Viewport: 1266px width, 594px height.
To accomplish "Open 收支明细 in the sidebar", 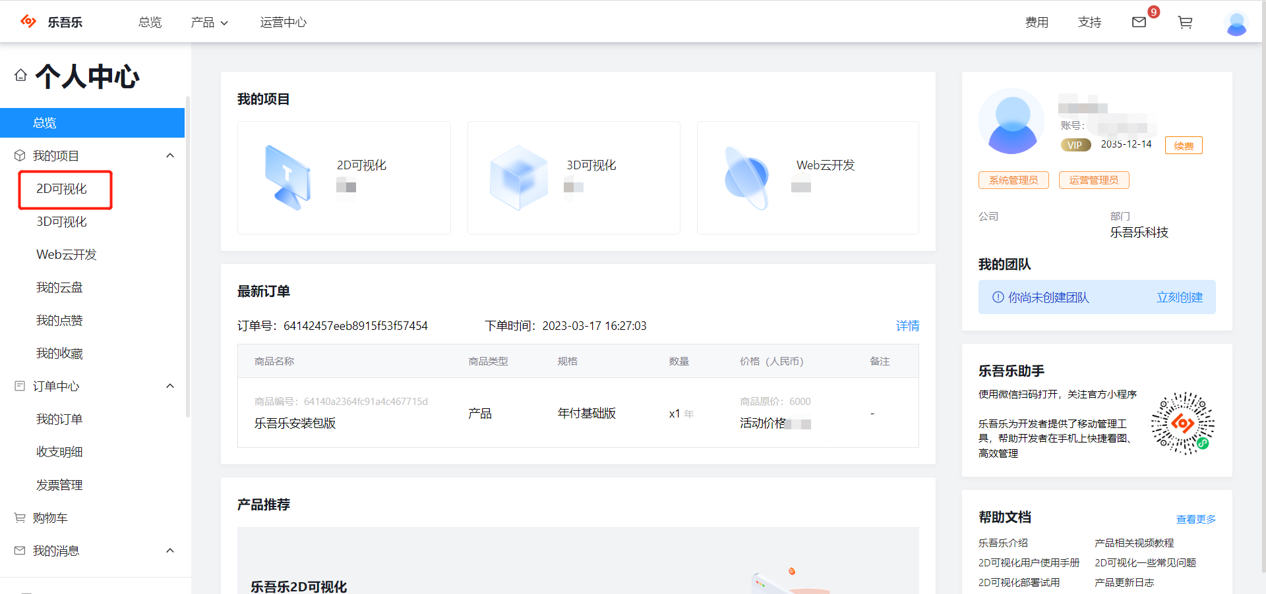I will (x=59, y=452).
